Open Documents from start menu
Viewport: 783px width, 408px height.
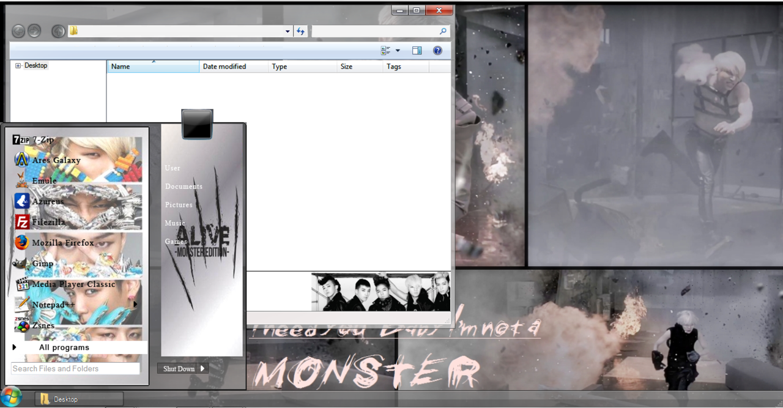[184, 187]
